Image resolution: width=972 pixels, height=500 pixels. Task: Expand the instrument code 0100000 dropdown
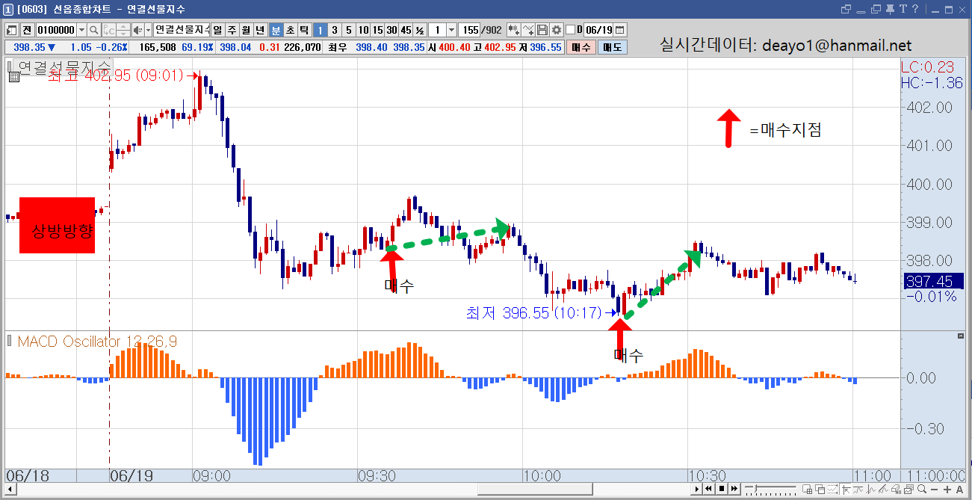[81, 30]
